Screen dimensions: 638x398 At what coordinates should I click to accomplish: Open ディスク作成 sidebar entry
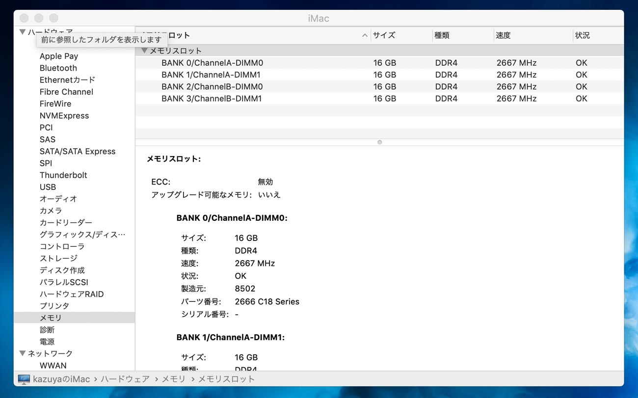[62, 270]
